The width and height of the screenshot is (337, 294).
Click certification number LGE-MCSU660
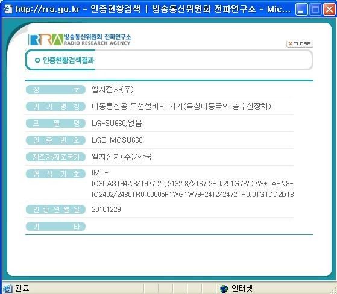pyautogui.click(x=117, y=140)
